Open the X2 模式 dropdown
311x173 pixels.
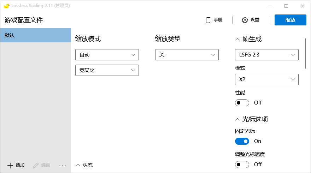point(266,79)
